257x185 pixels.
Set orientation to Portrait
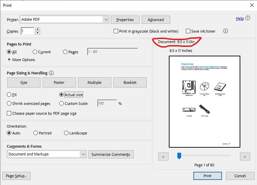[x=35, y=133]
